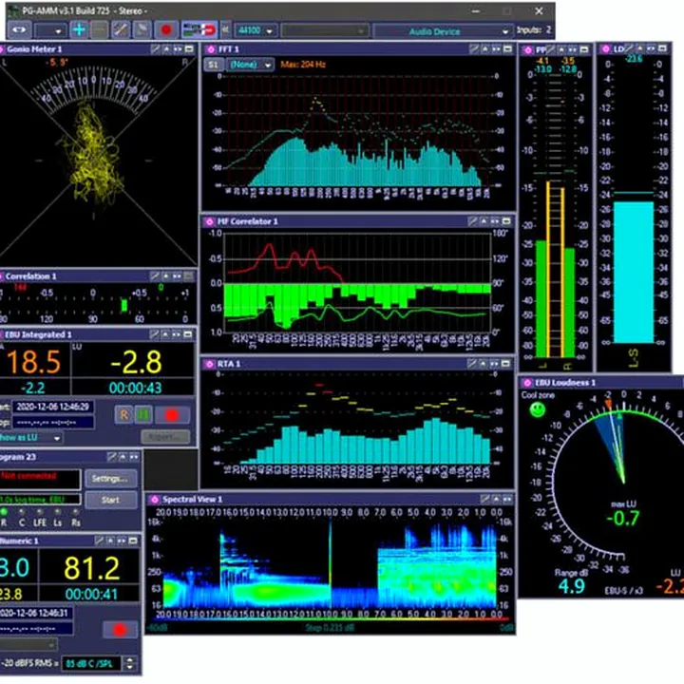Click the double-arrow icon on Gonio Meter 1 header
Viewport: 684px width, 684px height.
(178, 49)
